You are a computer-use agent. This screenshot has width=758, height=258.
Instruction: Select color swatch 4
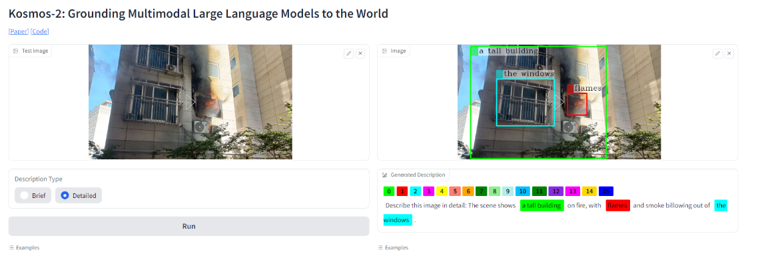click(442, 191)
